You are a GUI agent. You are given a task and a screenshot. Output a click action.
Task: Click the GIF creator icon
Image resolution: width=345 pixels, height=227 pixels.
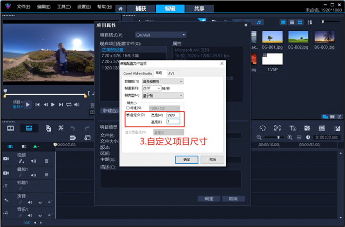click(73, 138)
